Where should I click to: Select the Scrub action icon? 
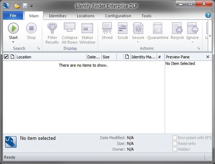[123, 28]
